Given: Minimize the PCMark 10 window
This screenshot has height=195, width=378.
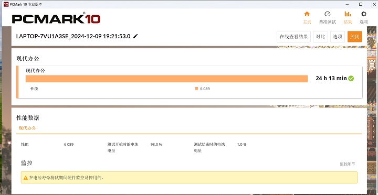Looking at the screenshot, I should coord(348,4).
